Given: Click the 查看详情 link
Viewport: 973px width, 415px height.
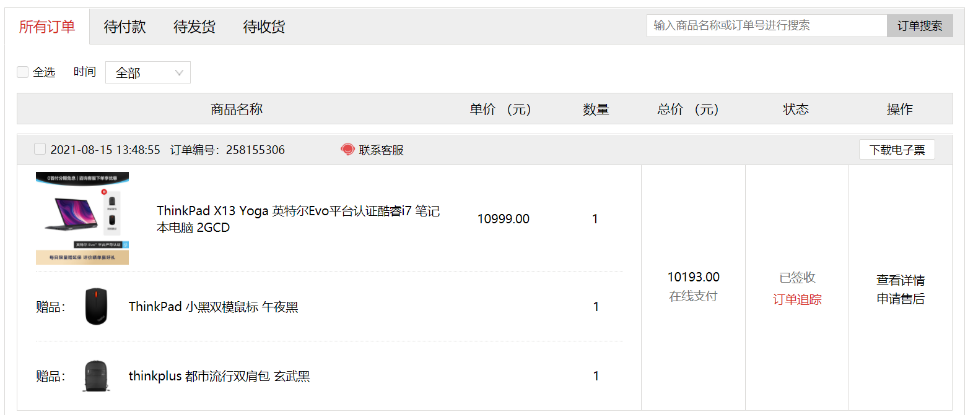Looking at the screenshot, I should (901, 280).
